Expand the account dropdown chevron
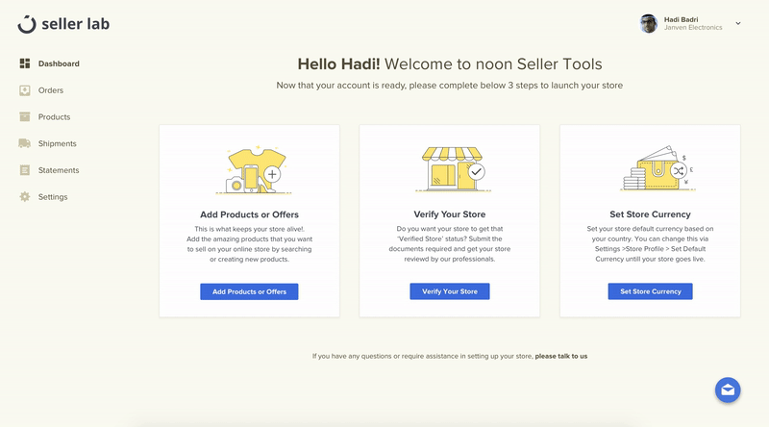This screenshot has width=769, height=427. coord(738,23)
